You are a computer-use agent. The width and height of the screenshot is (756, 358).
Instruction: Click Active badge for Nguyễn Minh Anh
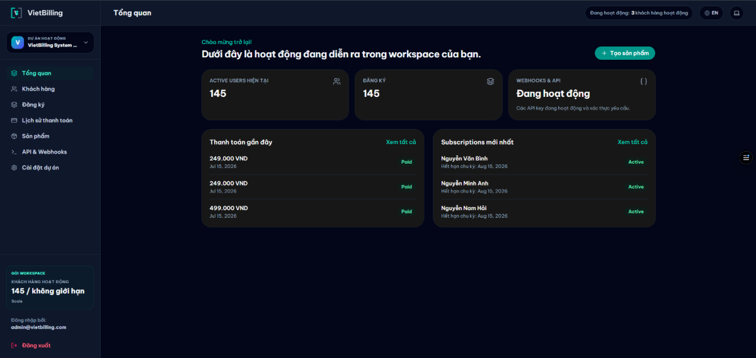[x=636, y=187]
